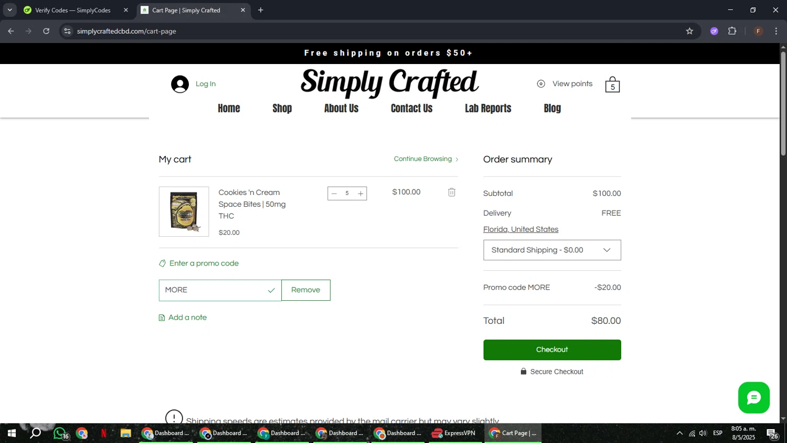This screenshot has width=787, height=443.
Task: Open the network icon in system tray
Action: [692, 434]
